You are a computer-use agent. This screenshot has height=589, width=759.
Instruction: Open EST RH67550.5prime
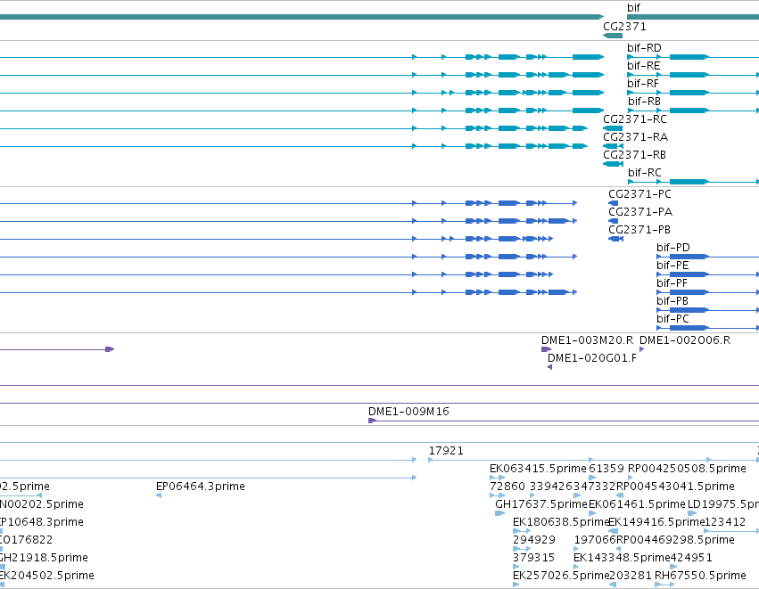pos(700,576)
